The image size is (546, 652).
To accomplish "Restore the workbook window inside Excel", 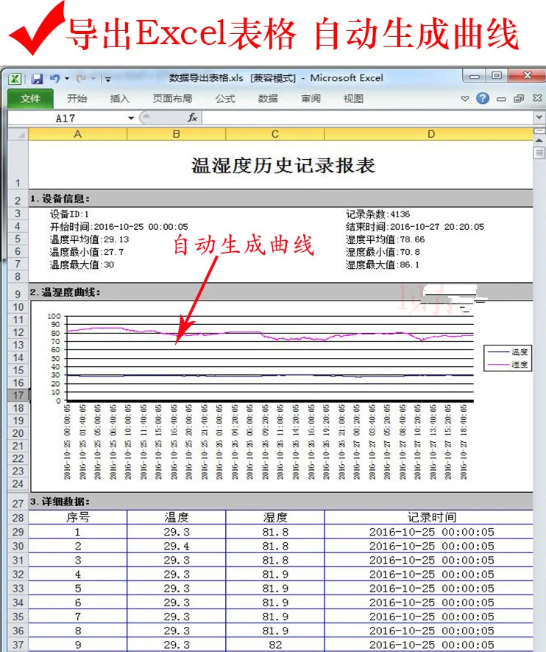I will click(519, 99).
